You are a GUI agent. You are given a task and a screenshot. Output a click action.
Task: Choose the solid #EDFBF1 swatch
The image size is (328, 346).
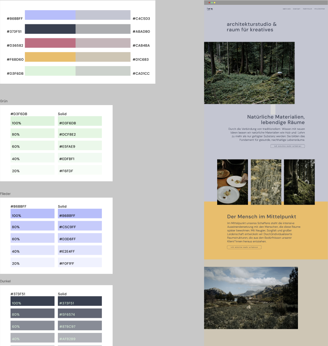pyautogui.click(x=80, y=158)
